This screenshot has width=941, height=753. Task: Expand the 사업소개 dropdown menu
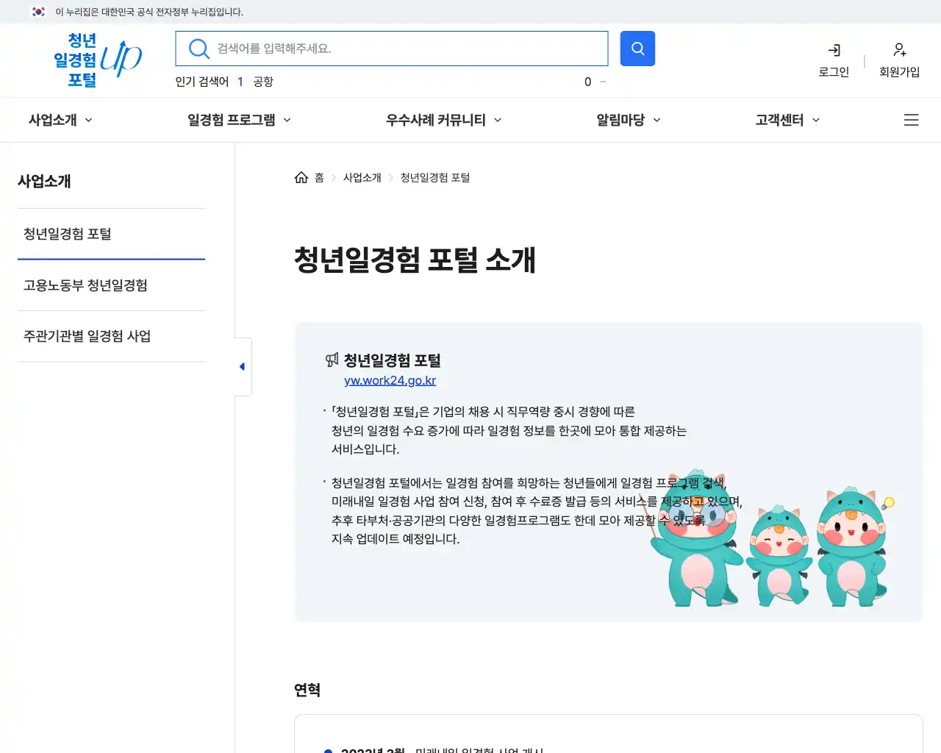59,120
